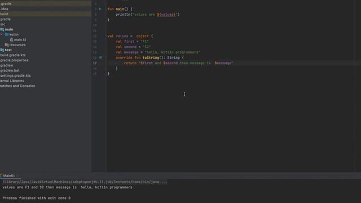This screenshot has height=203, width=361.
Task: Click console output line 'values are F1 and S2...'
Action: 68,187
